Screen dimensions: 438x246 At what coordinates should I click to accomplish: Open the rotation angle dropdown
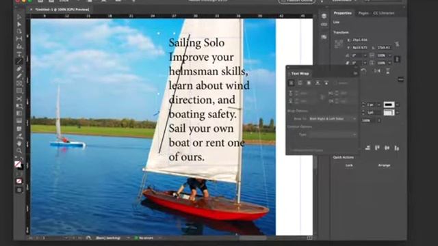[x=365, y=55]
